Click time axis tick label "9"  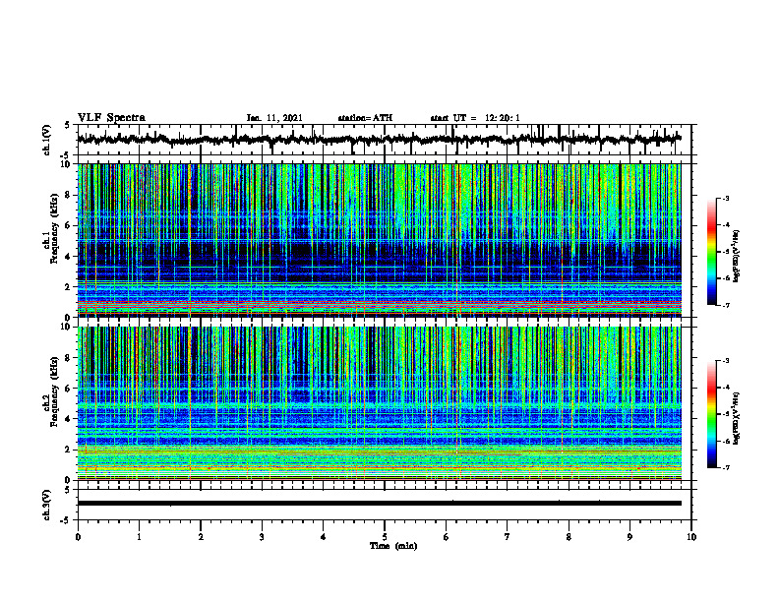pos(629,537)
